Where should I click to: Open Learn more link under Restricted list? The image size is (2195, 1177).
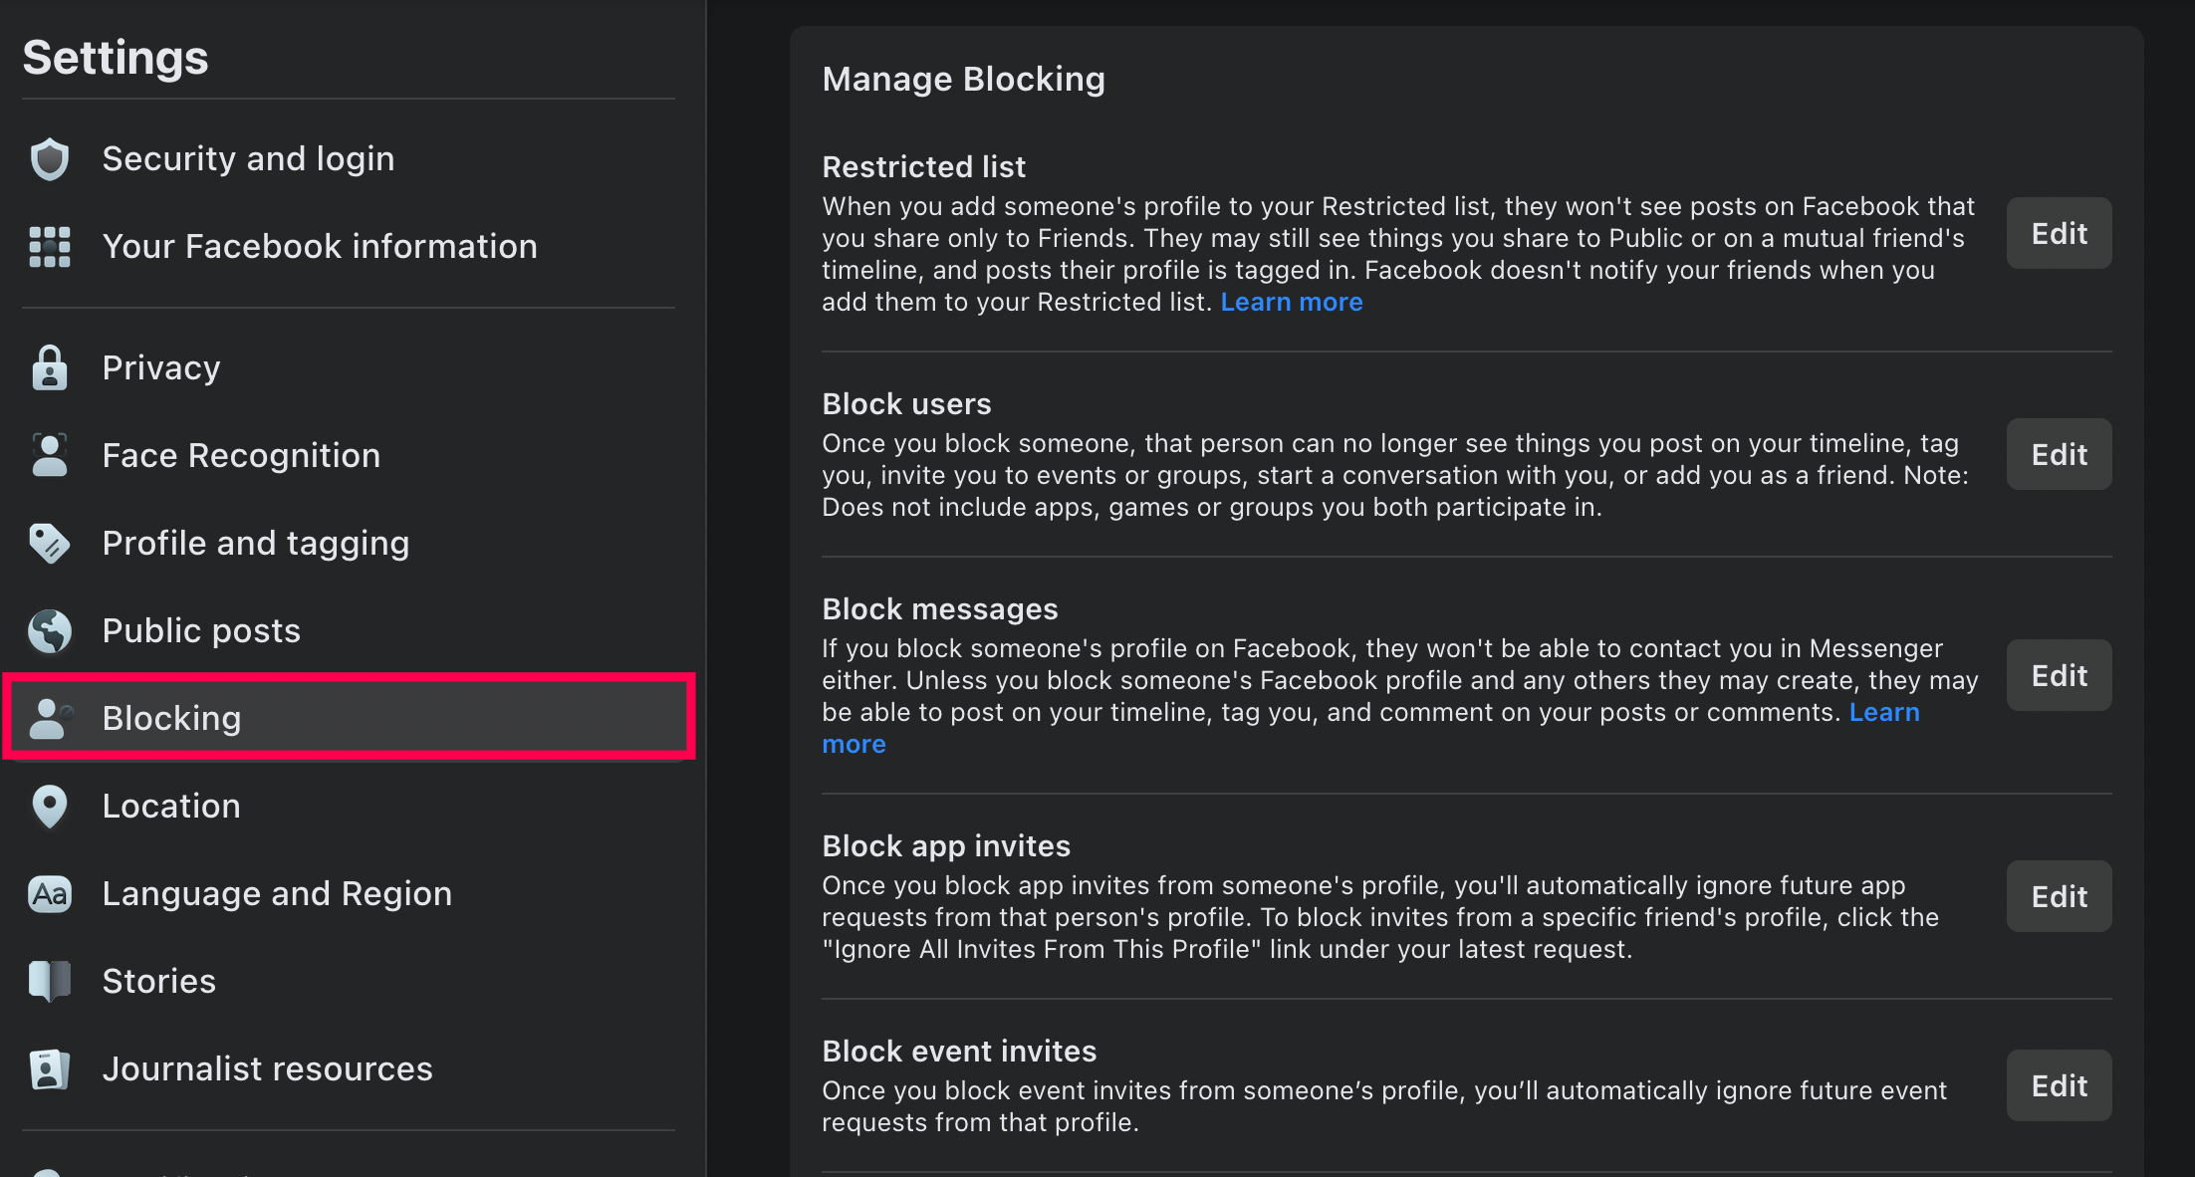[1291, 303]
